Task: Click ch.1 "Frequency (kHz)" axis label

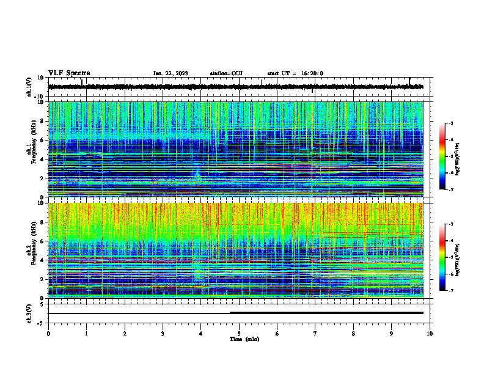Action: click(x=33, y=142)
